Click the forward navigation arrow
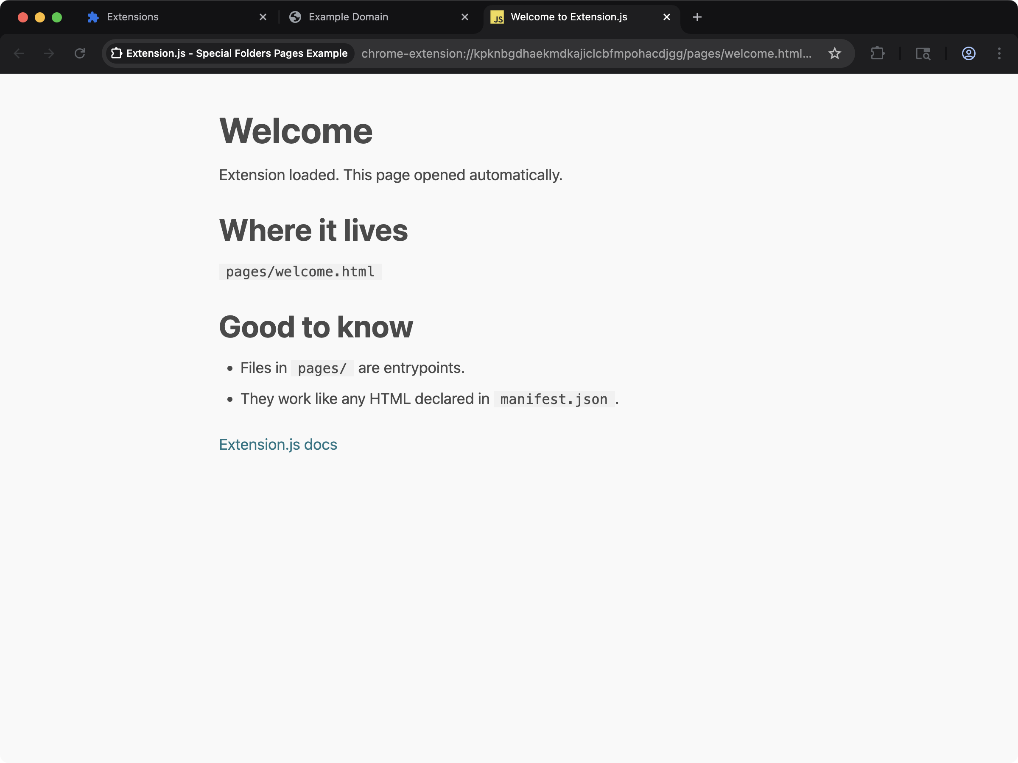1018x763 pixels. tap(49, 53)
